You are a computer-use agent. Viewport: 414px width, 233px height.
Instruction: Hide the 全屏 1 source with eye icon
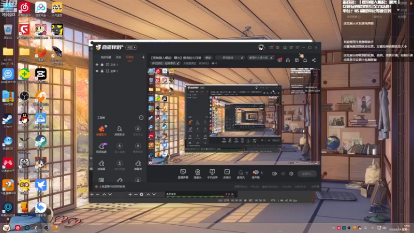97,71
